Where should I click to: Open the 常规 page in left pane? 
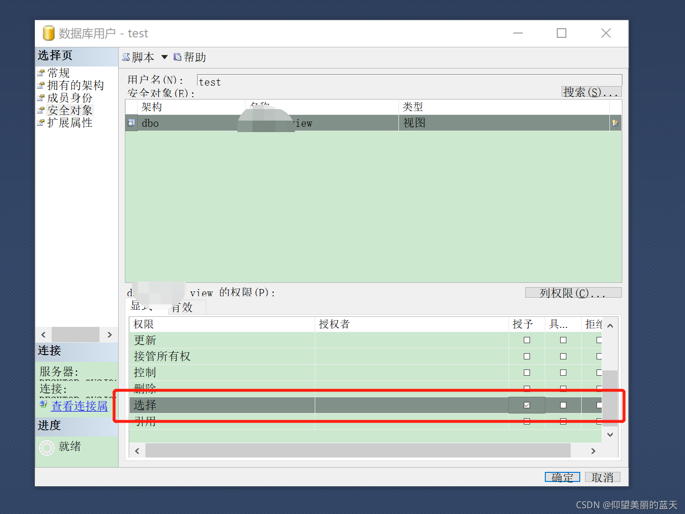click(58, 73)
